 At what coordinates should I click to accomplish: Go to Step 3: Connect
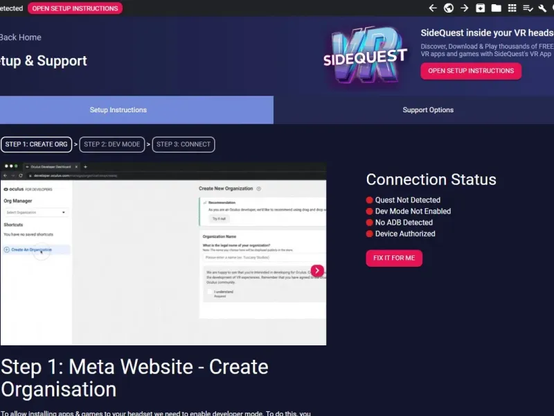point(184,144)
